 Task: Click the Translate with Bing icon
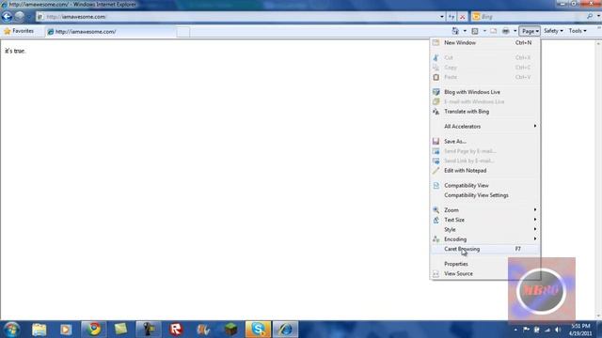(x=436, y=112)
